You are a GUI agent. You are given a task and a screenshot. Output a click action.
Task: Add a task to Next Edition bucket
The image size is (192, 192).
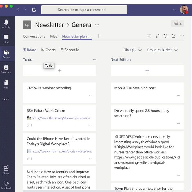(147, 70)
